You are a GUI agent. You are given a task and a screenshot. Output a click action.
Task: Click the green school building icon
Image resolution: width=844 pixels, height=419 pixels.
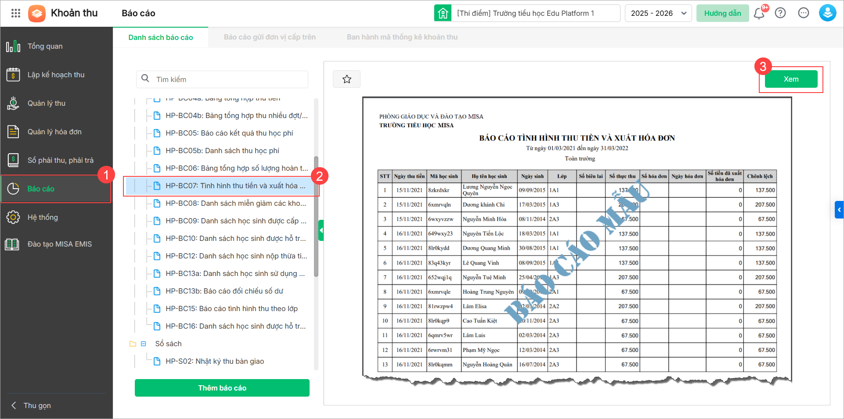(443, 13)
